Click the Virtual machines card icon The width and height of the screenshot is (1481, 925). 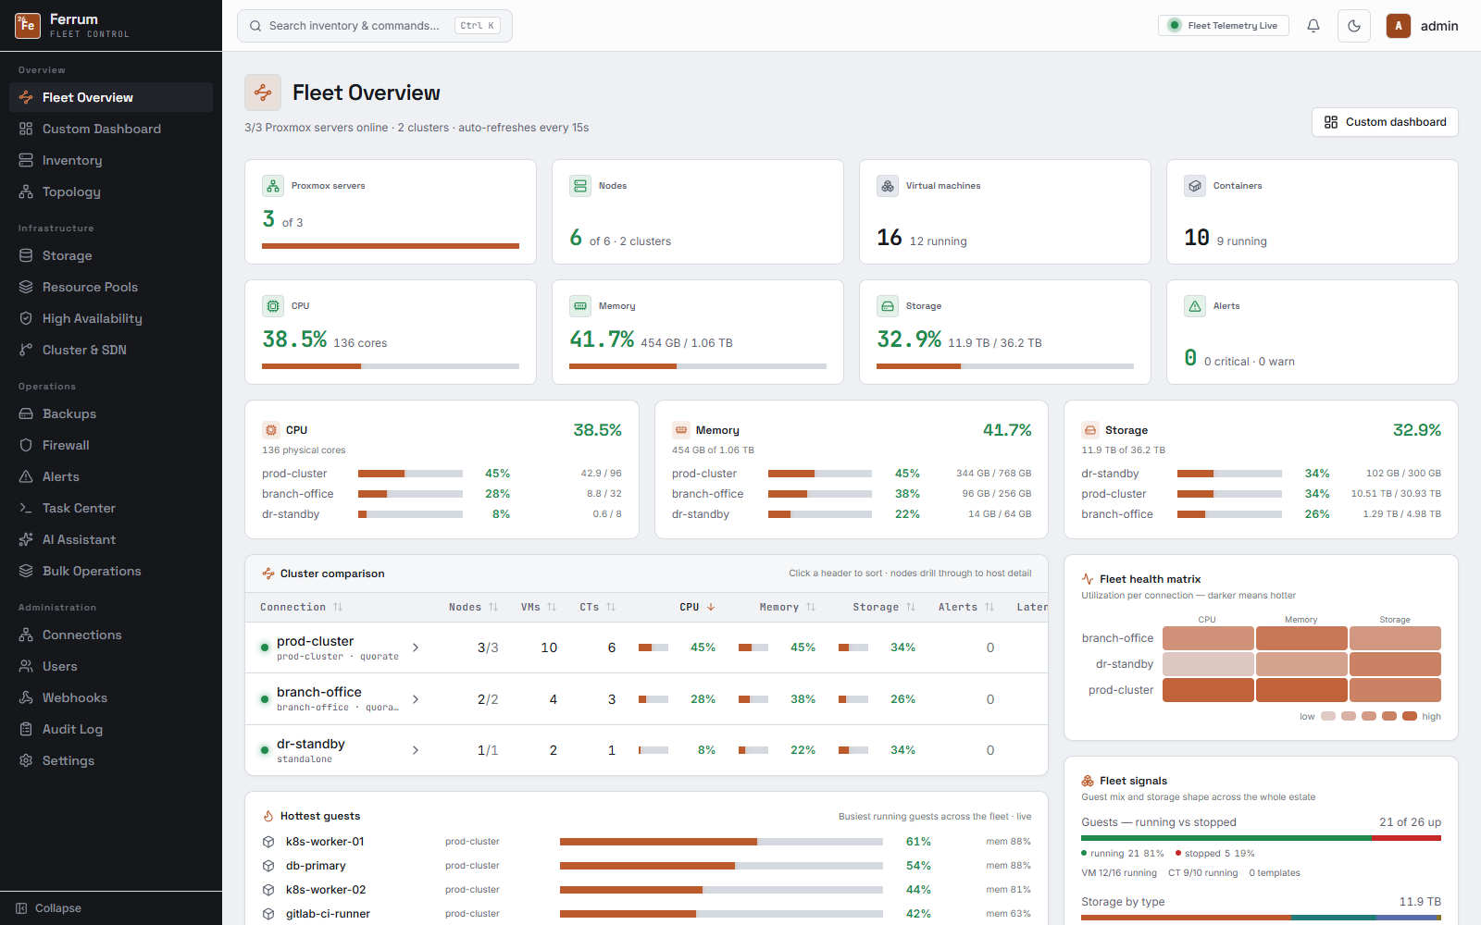tap(888, 186)
